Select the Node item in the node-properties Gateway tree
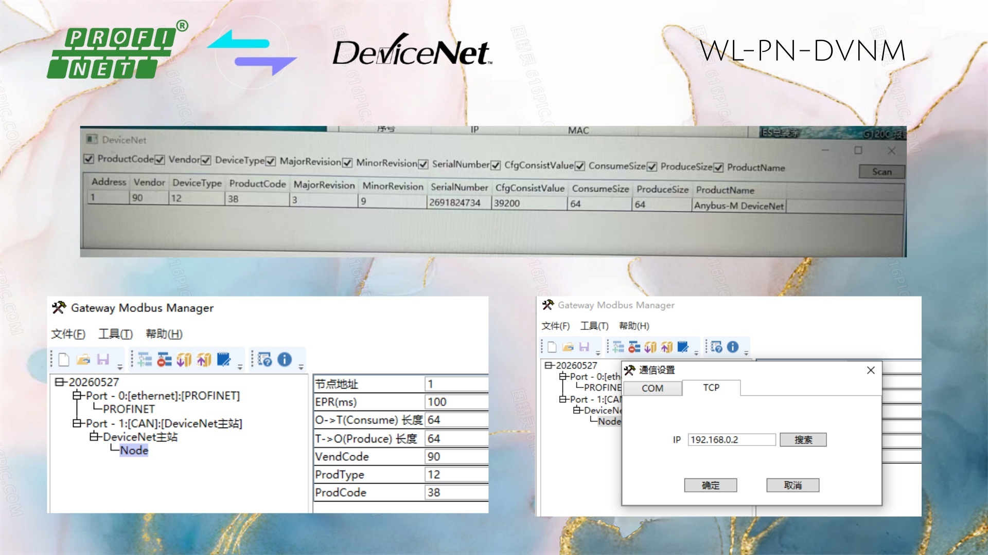This screenshot has height=555, width=988. (134, 450)
